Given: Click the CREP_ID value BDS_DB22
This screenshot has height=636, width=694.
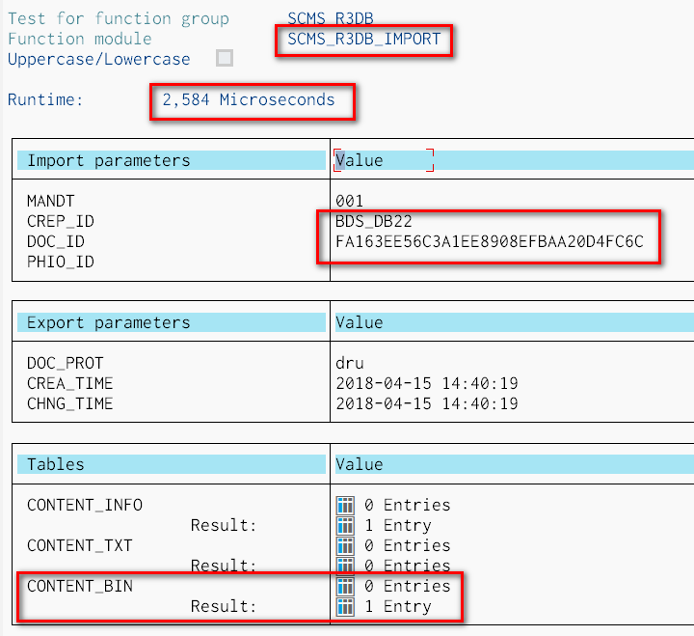Looking at the screenshot, I should (374, 221).
